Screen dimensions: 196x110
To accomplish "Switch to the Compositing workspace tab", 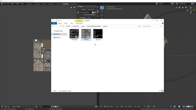I will pyautogui.click(x=37, y=4).
